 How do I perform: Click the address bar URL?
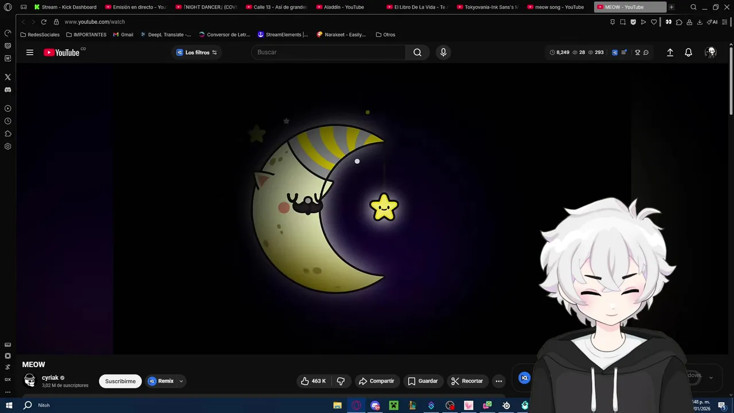pyautogui.click(x=95, y=22)
